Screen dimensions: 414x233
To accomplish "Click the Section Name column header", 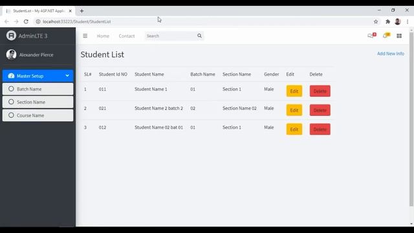I will coord(237,74).
